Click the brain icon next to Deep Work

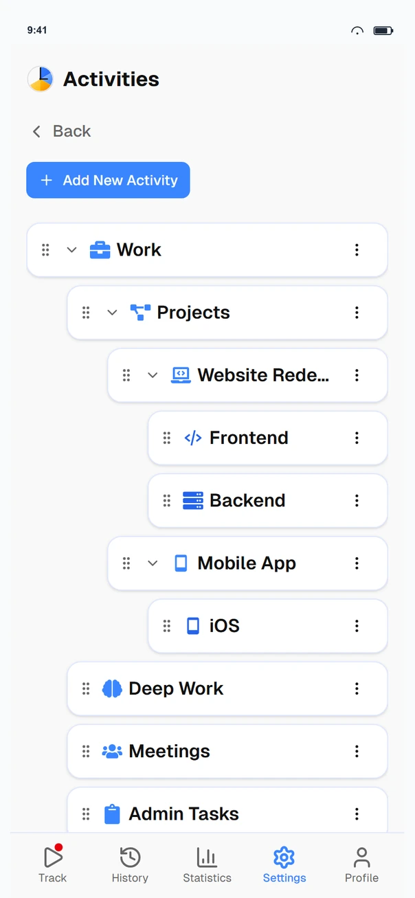point(112,688)
